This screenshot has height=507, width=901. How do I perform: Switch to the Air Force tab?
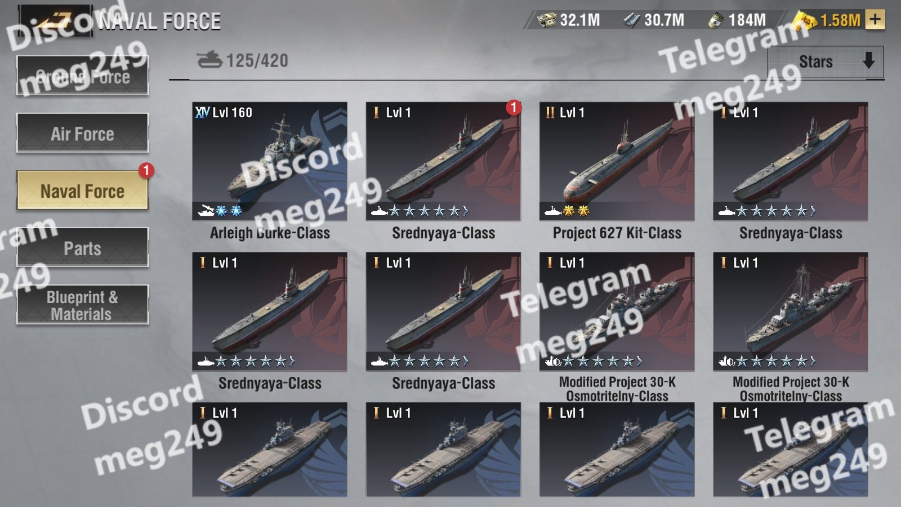tap(83, 133)
